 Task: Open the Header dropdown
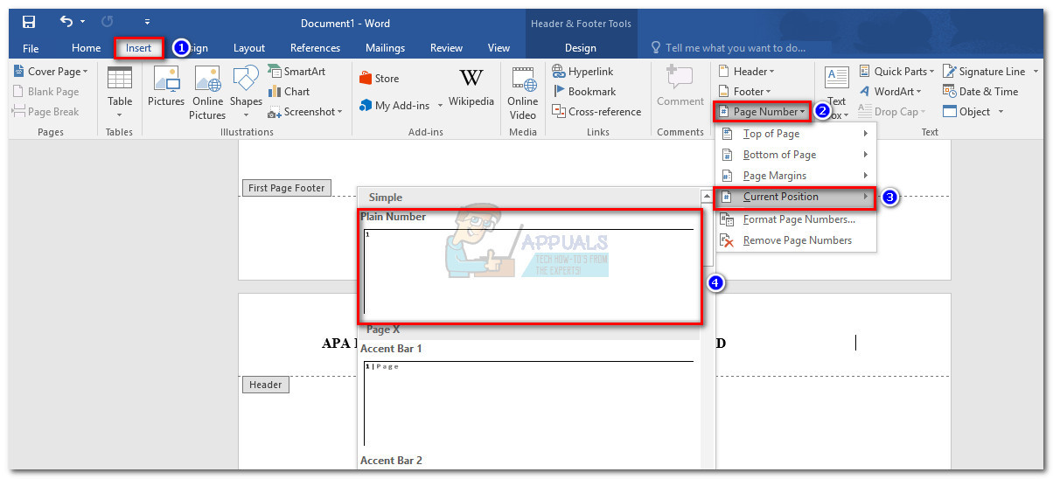pyautogui.click(x=747, y=72)
